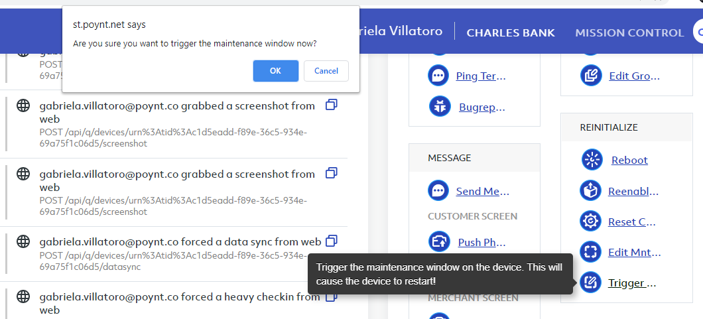This screenshot has height=319, width=703.
Task: Click the 'st.poynt.net says' dialog title
Action: [109, 25]
